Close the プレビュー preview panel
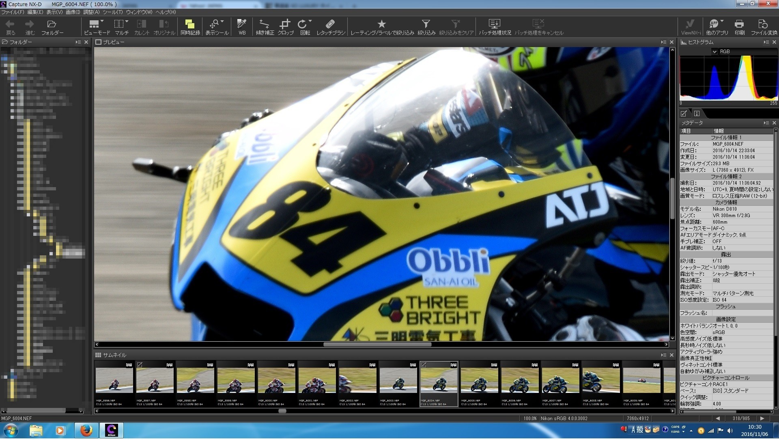The width and height of the screenshot is (779, 440). tap(671, 42)
